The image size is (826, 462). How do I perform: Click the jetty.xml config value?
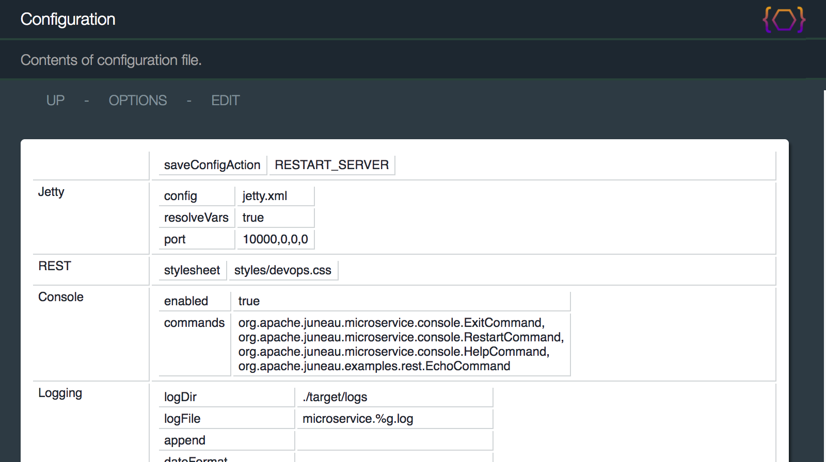(265, 196)
